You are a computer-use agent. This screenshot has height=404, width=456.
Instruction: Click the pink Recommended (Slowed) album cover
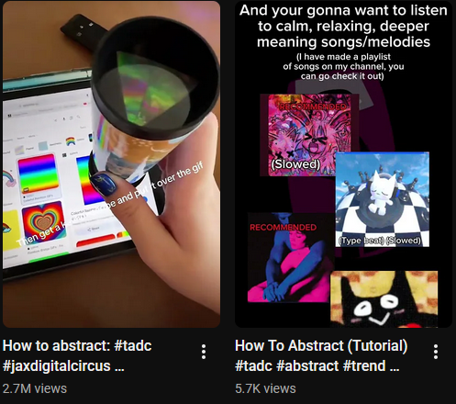click(x=308, y=135)
